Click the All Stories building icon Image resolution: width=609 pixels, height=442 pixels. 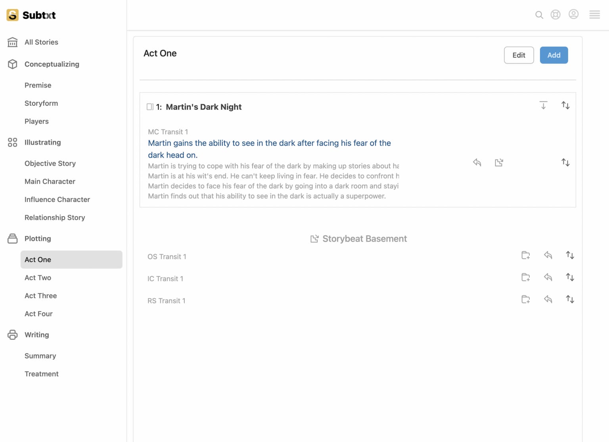(x=13, y=42)
